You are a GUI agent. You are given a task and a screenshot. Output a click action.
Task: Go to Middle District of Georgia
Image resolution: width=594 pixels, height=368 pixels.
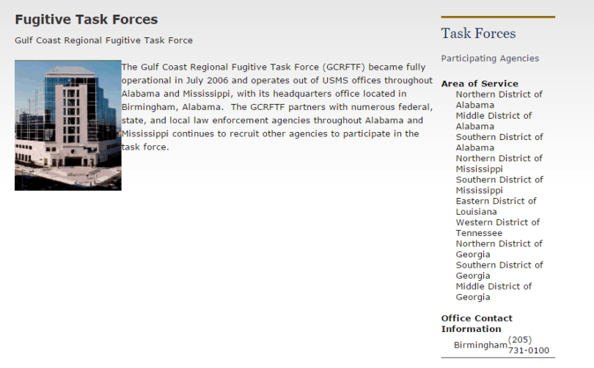coord(494,291)
